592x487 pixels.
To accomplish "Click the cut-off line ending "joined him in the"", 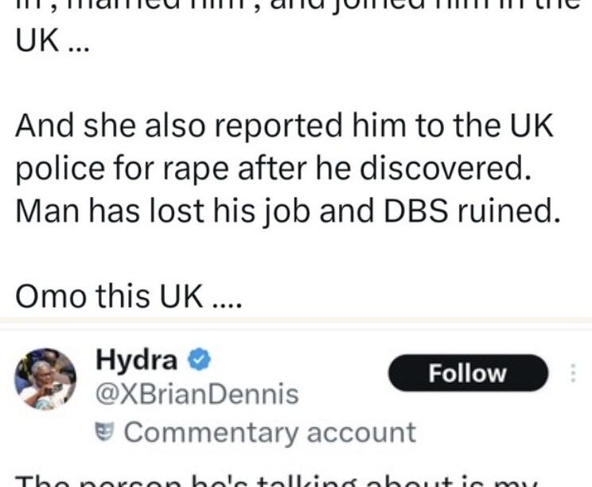I will point(294,8).
